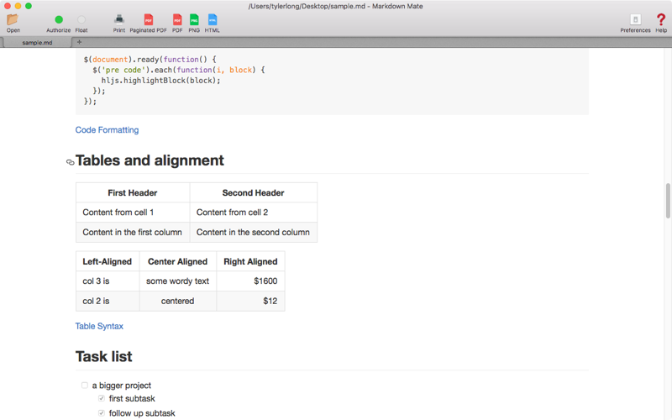The height and width of the screenshot is (420, 672).
Task: Click the '$1600' table cell
Action: pos(250,281)
